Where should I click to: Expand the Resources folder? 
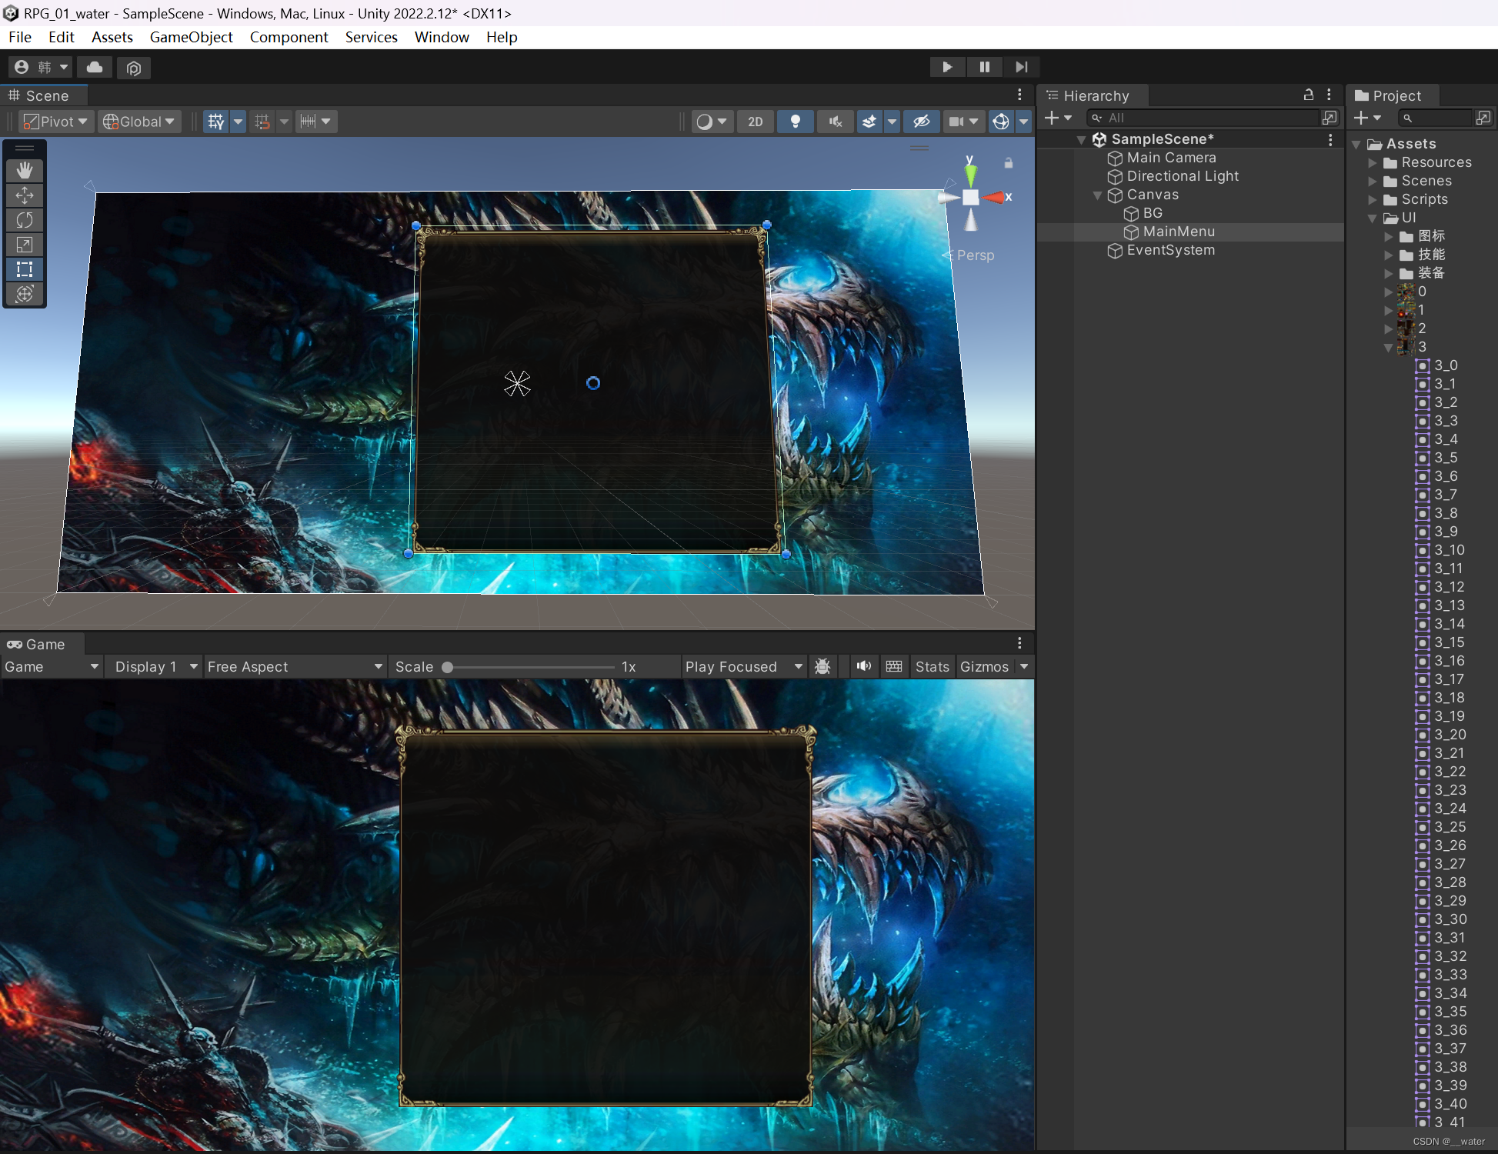pyautogui.click(x=1372, y=163)
